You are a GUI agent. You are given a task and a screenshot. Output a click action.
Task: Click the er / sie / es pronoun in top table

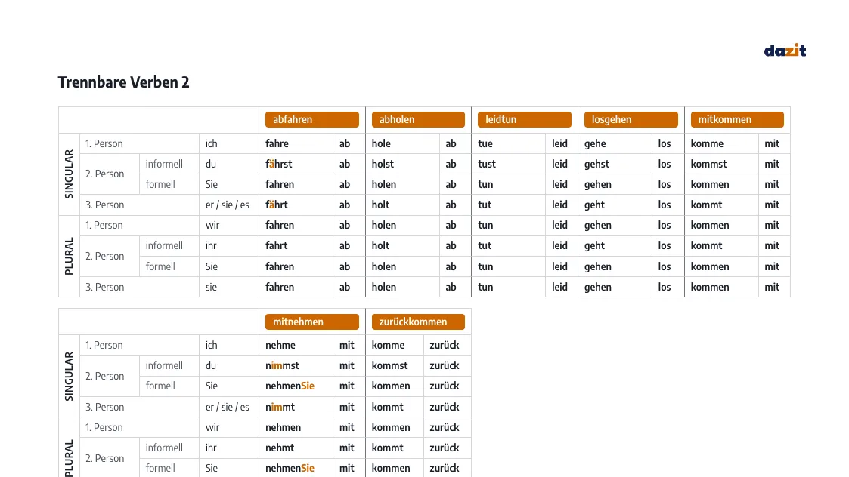coord(228,205)
